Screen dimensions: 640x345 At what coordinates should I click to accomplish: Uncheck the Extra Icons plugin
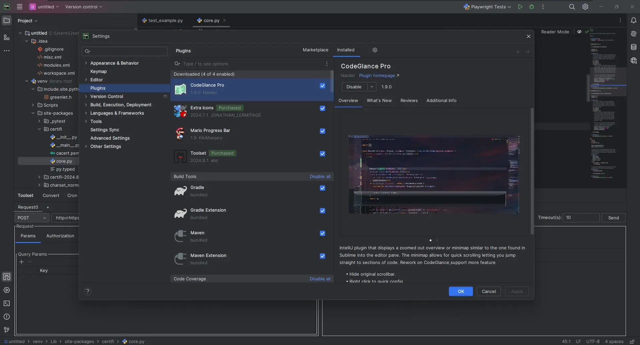coord(323,108)
